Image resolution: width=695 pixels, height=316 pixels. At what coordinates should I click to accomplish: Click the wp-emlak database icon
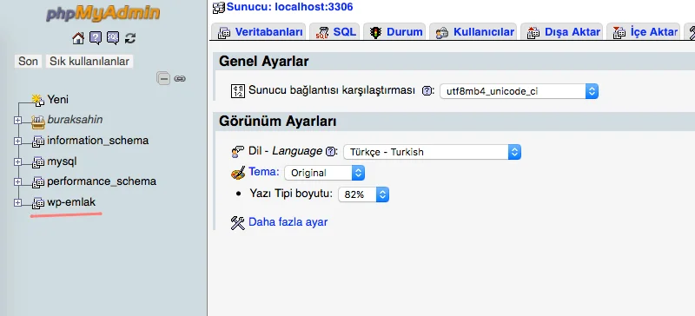(38, 203)
